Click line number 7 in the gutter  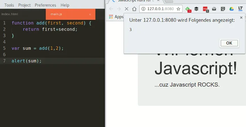pyautogui.click(x=4, y=61)
